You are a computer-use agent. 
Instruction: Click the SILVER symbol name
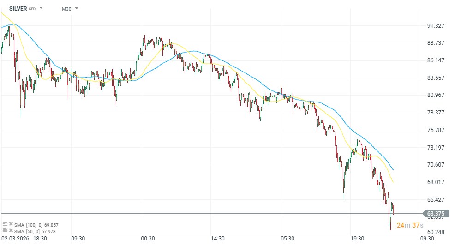[x=18, y=8]
